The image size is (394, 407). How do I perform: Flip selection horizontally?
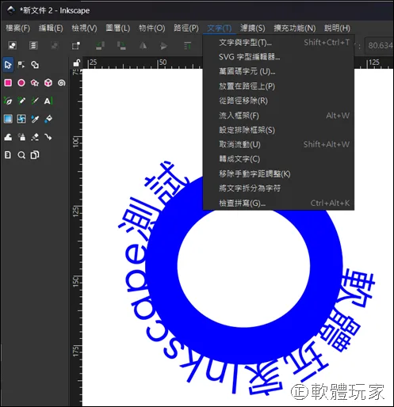pos(143,45)
